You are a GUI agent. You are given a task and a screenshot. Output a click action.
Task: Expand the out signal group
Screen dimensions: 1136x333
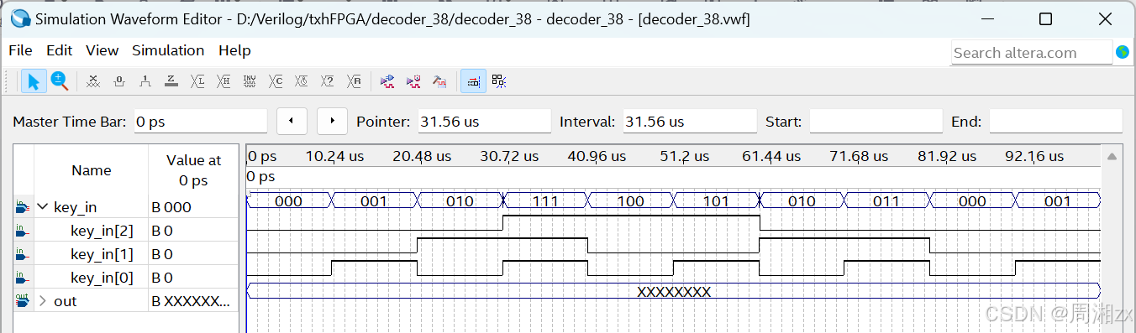click(43, 301)
